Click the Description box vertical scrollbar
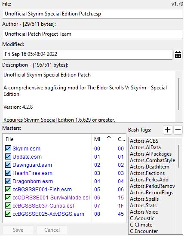This screenshot has height=236, width=184. [x=179, y=94]
